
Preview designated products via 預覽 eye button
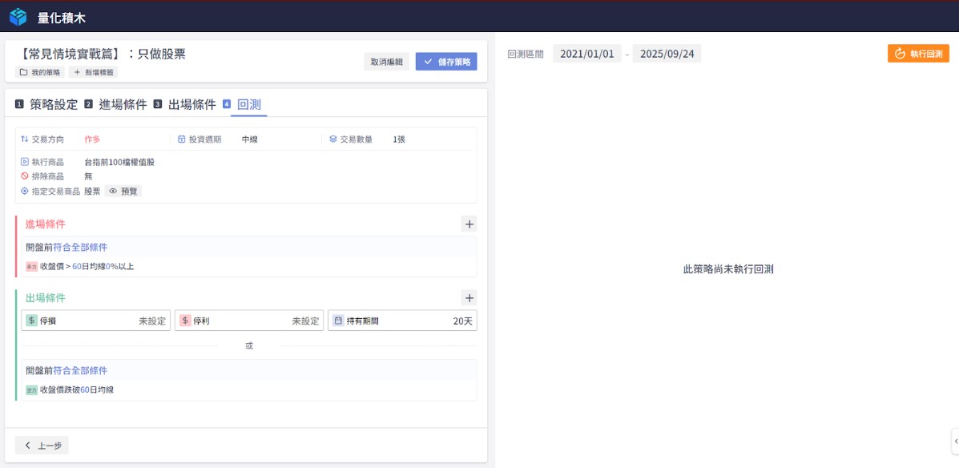pyautogui.click(x=123, y=192)
